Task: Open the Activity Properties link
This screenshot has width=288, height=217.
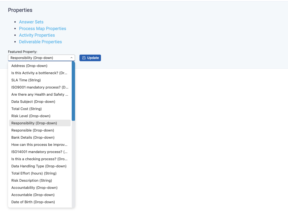Action: click(37, 35)
